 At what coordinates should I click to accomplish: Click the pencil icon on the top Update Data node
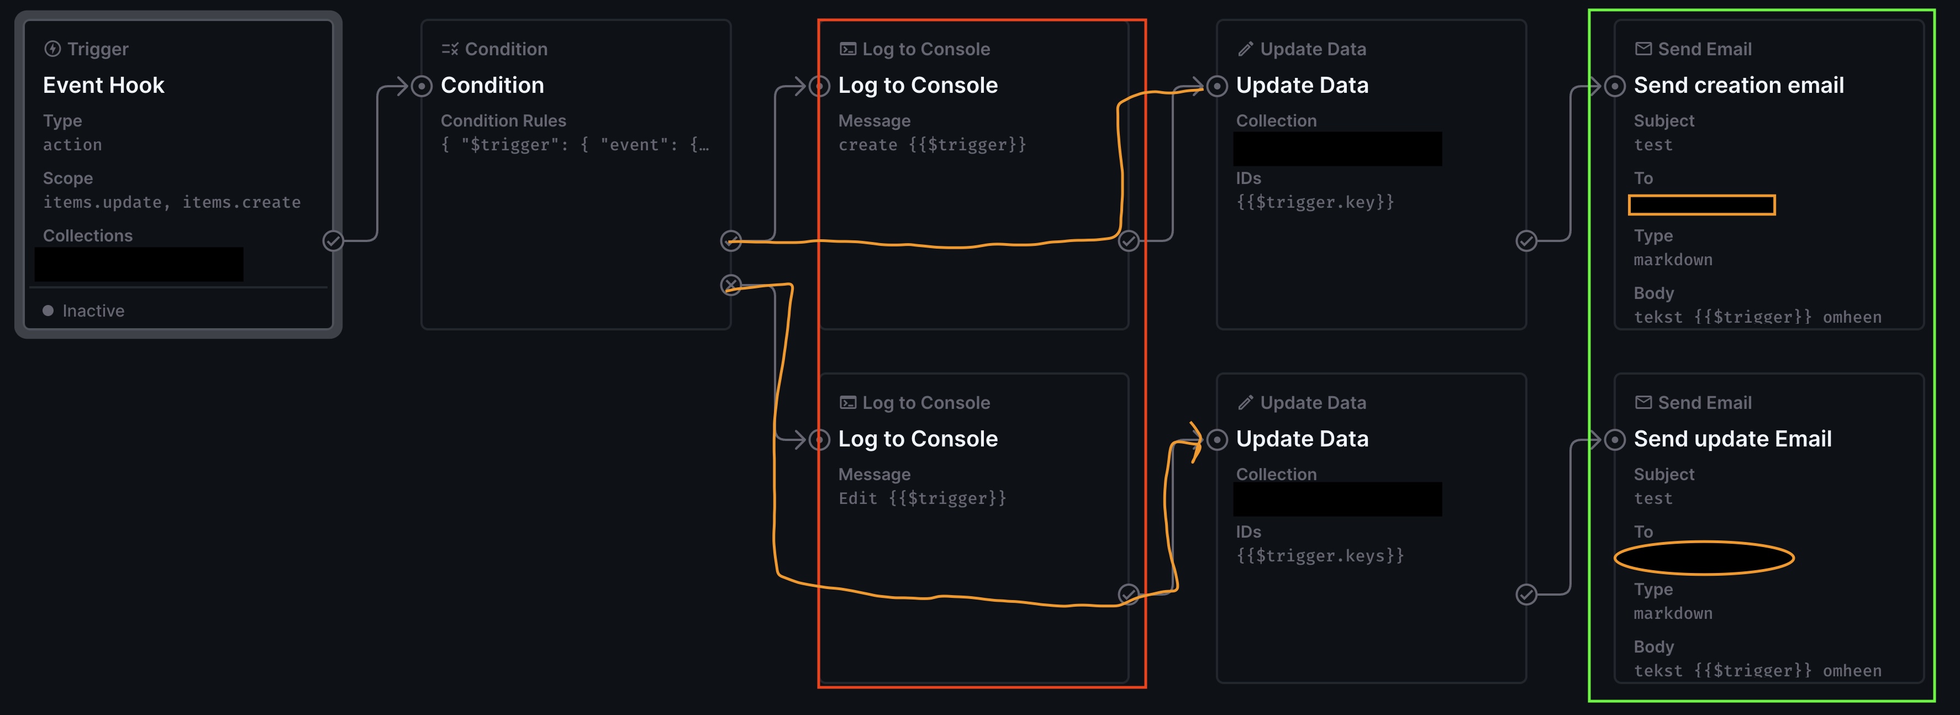coord(1246,48)
